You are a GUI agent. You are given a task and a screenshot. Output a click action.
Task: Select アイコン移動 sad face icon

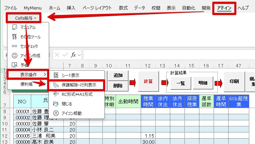pyautogui.click(x=56, y=113)
